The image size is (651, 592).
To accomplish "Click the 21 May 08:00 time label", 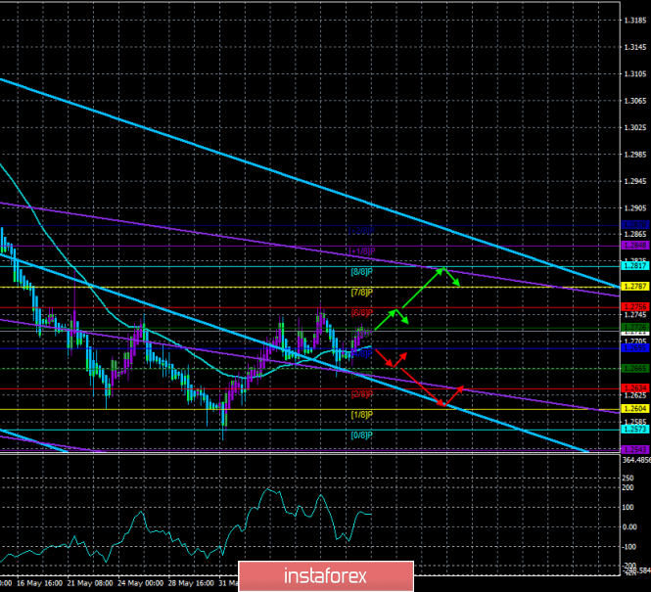I will coord(90,583).
